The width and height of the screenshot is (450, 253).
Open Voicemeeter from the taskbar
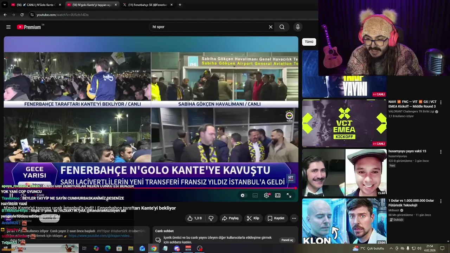(x=188, y=248)
